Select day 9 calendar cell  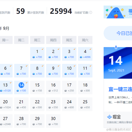coord(53,71)
